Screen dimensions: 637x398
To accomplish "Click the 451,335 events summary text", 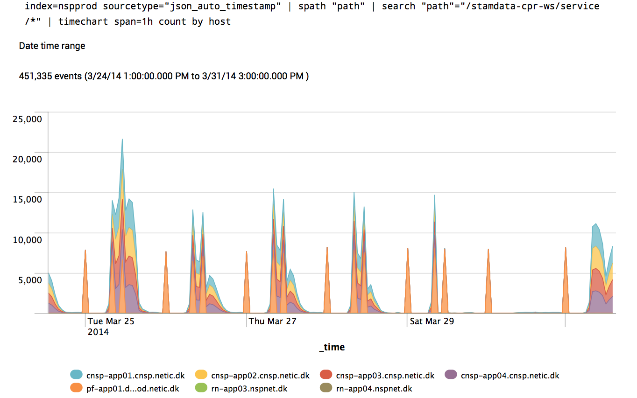I will point(163,76).
